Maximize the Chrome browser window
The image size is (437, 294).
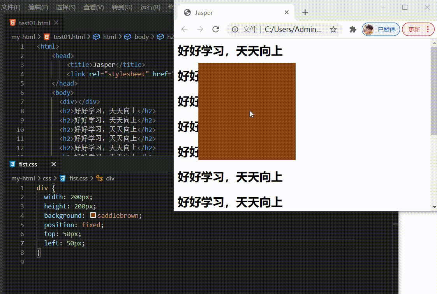pyautogui.click(x=405, y=7)
